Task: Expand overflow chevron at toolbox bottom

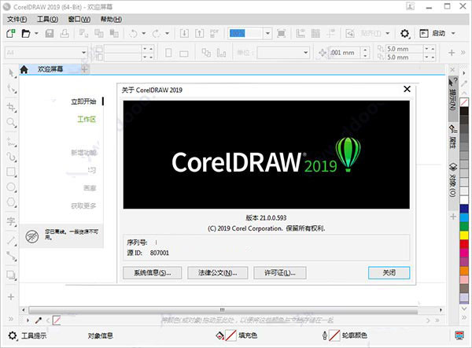Action: 11,319
